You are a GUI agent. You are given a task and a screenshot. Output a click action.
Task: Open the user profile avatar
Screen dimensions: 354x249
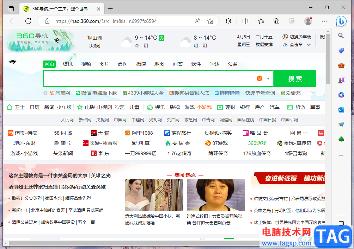[308, 21]
